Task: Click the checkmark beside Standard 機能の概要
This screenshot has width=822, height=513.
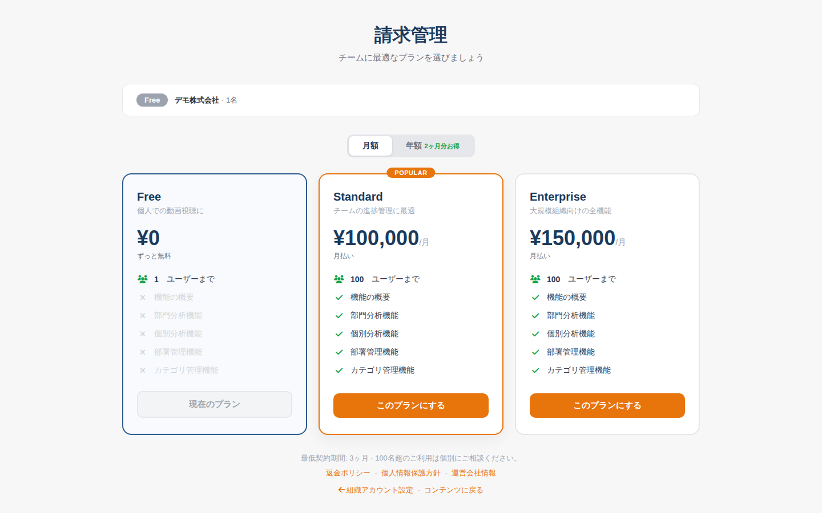Action: tap(339, 298)
